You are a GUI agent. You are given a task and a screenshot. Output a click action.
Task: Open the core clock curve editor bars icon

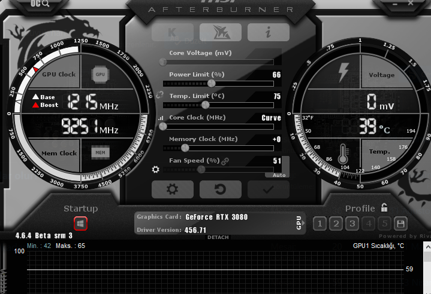[161, 118]
